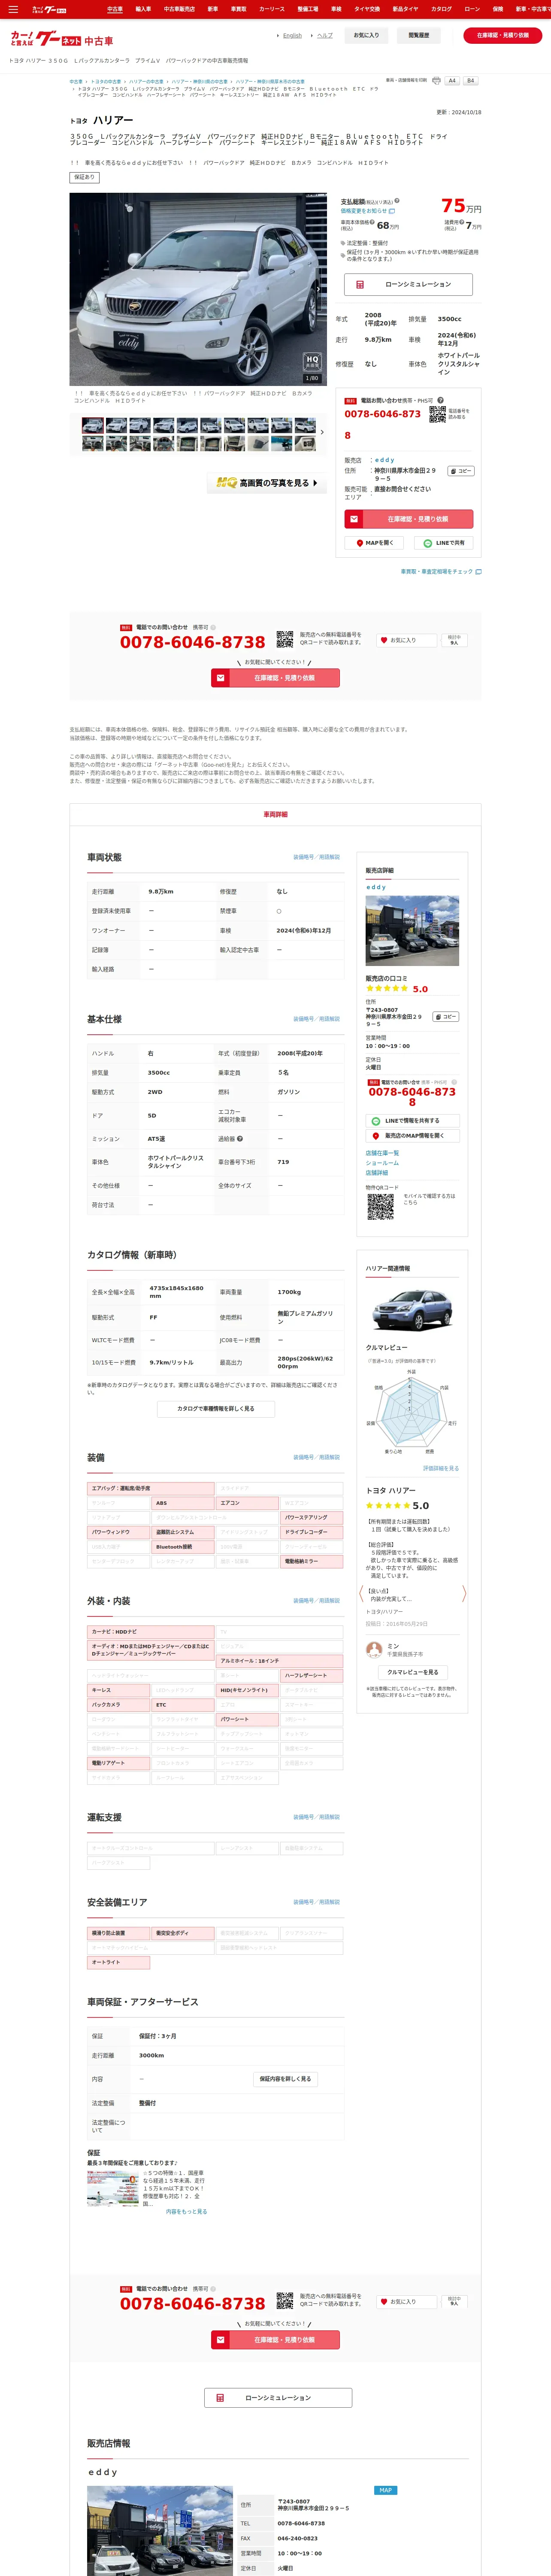Select A4 print size button

[452, 81]
